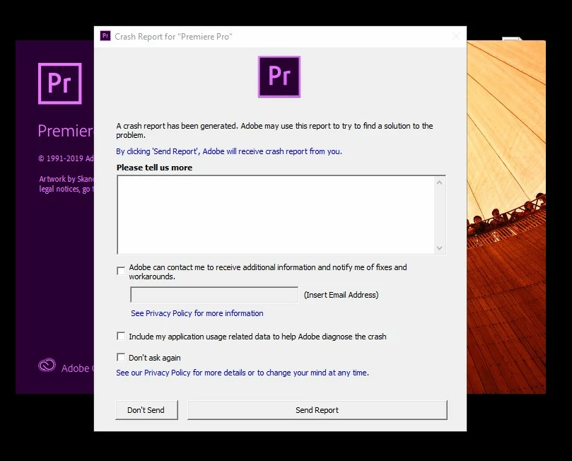Enable Adobe can contact me checkbox

121,271
